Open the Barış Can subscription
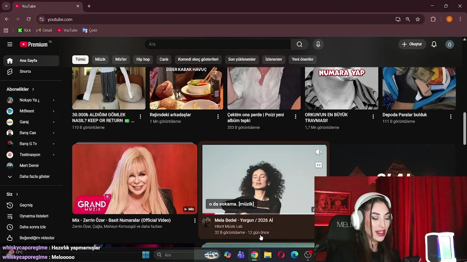467x262 pixels. click(31, 133)
